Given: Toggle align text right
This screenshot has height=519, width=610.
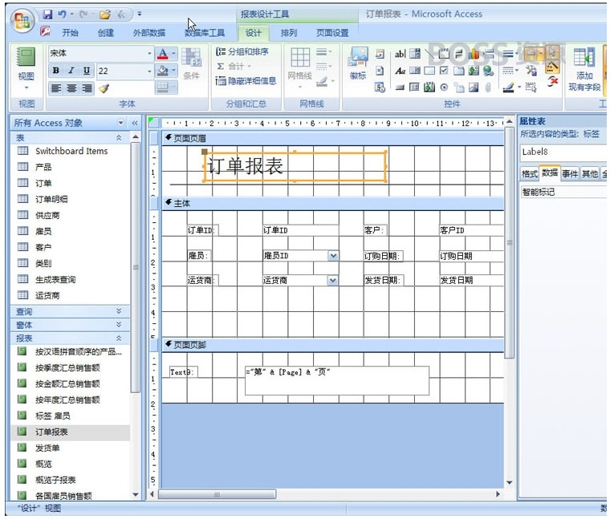Looking at the screenshot, I should coord(87,88).
